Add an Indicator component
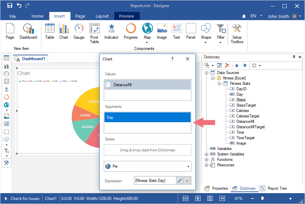Screen dimensions: 305x204 111,32
